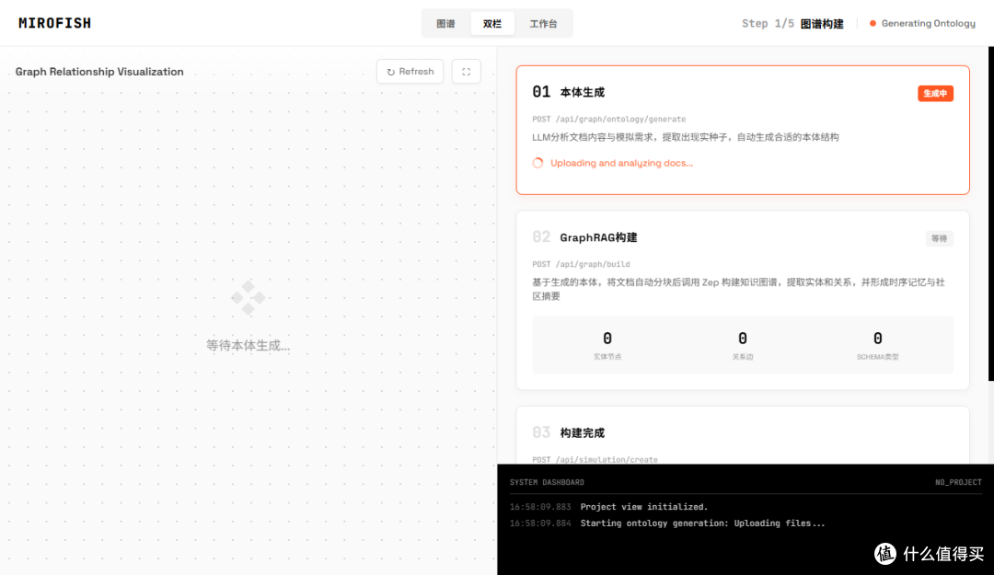Toggle fullscreen for graph visualization
994x575 pixels.
pos(466,72)
